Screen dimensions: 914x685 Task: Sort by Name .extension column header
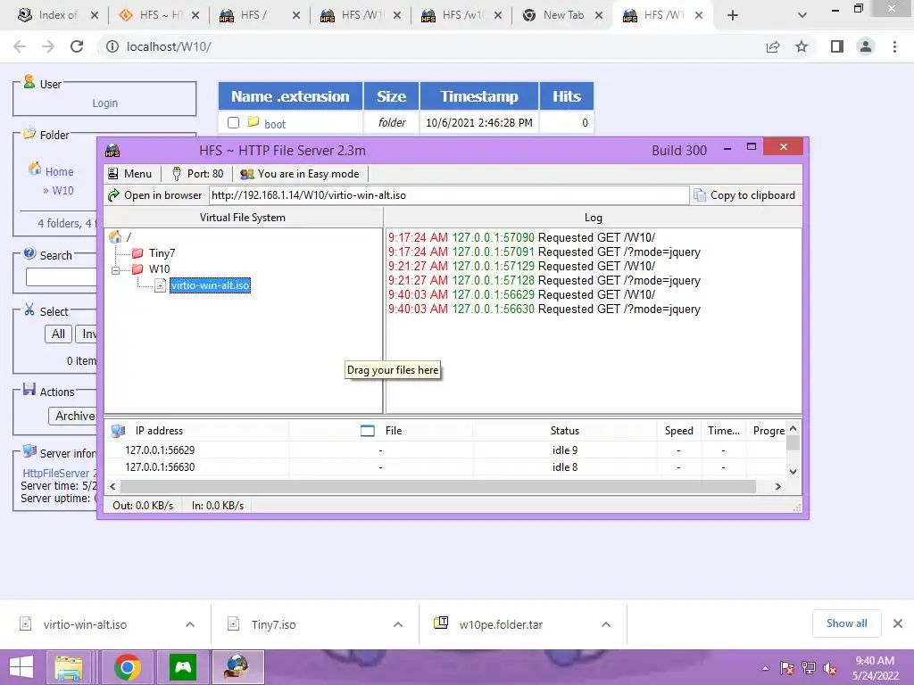(x=290, y=96)
